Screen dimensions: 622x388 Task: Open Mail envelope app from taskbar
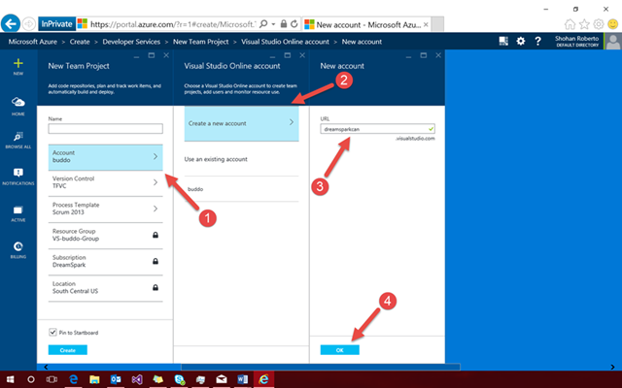(x=222, y=379)
